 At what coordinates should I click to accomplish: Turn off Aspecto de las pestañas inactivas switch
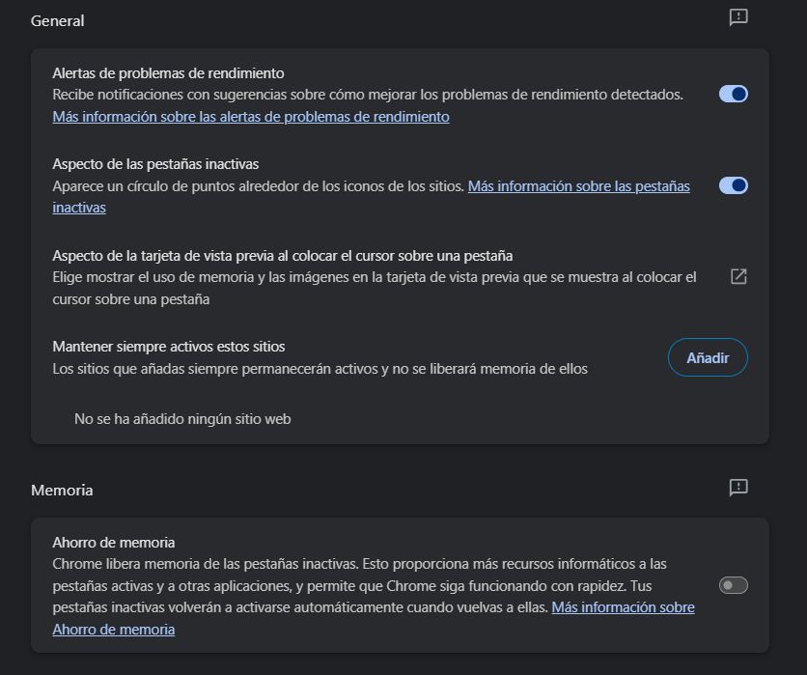click(x=734, y=185)
